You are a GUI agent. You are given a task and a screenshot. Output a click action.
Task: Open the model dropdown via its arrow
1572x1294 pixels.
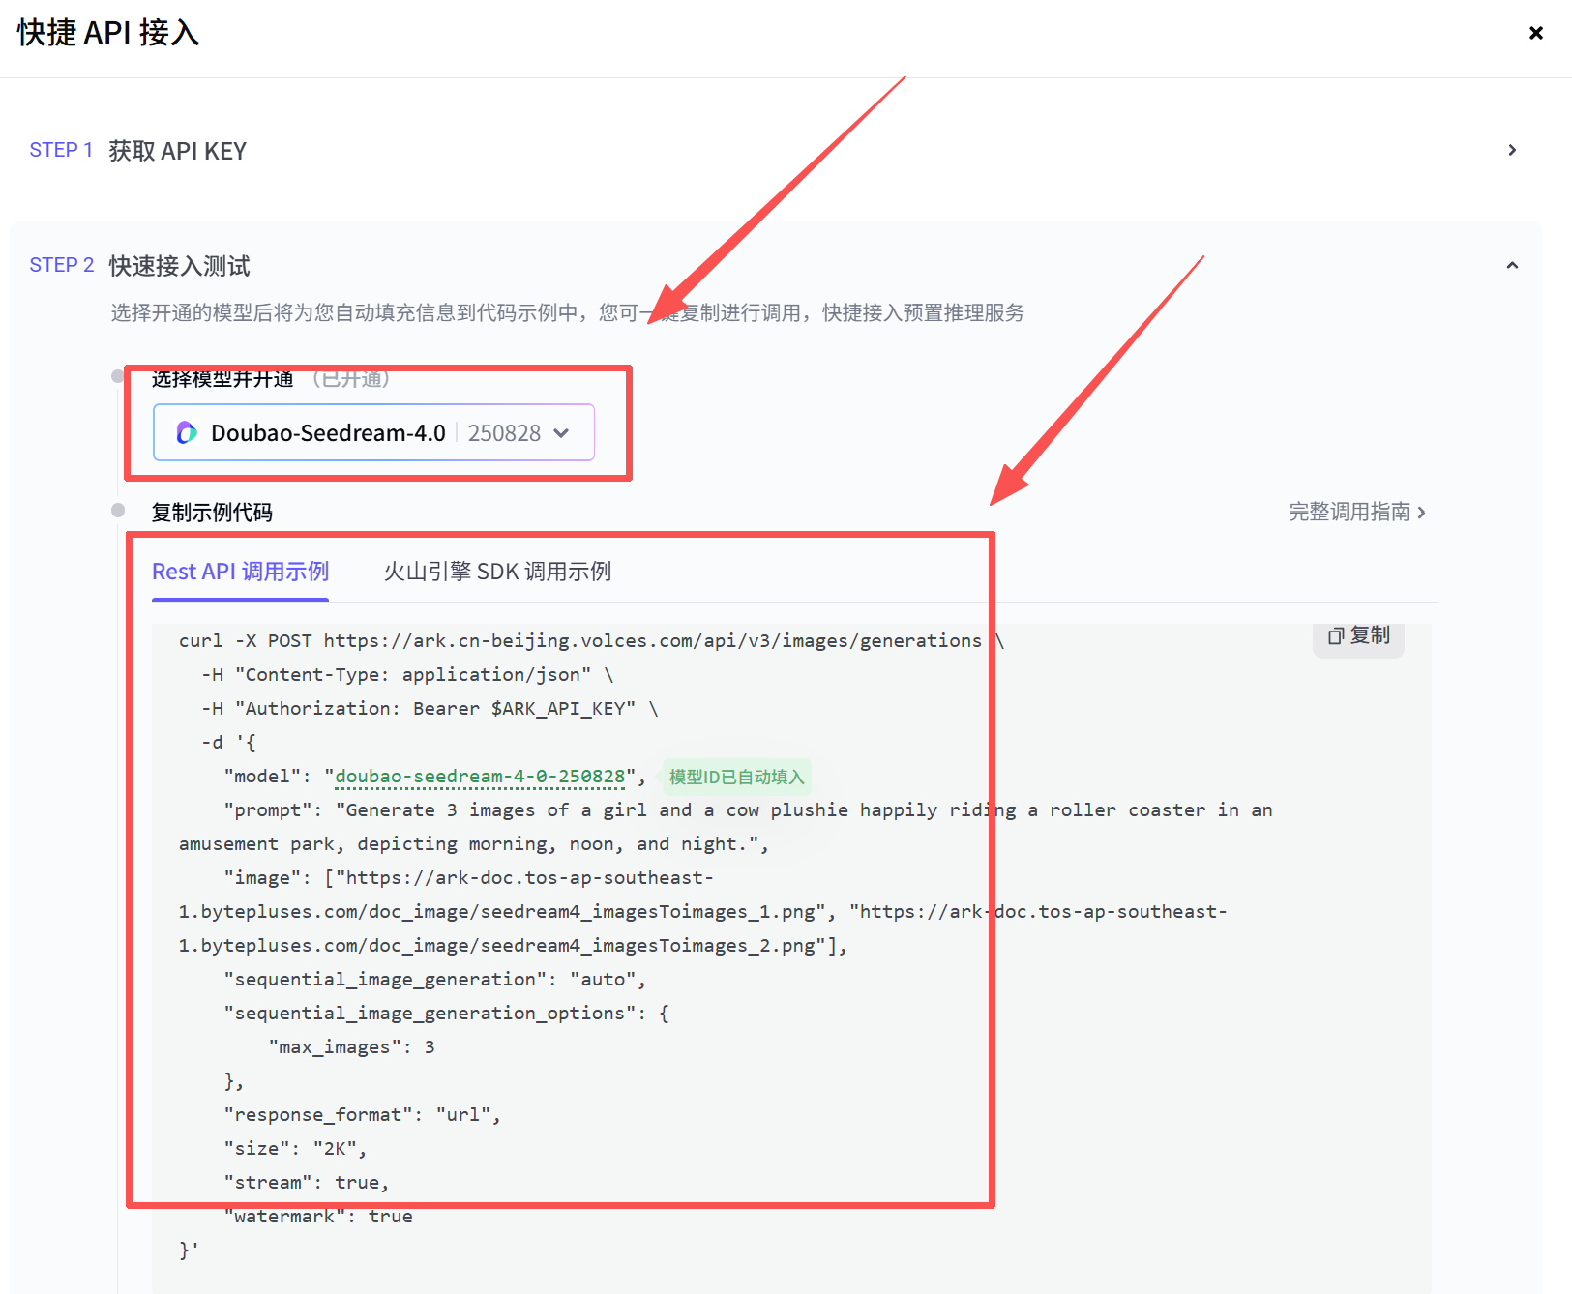(561, 433)
